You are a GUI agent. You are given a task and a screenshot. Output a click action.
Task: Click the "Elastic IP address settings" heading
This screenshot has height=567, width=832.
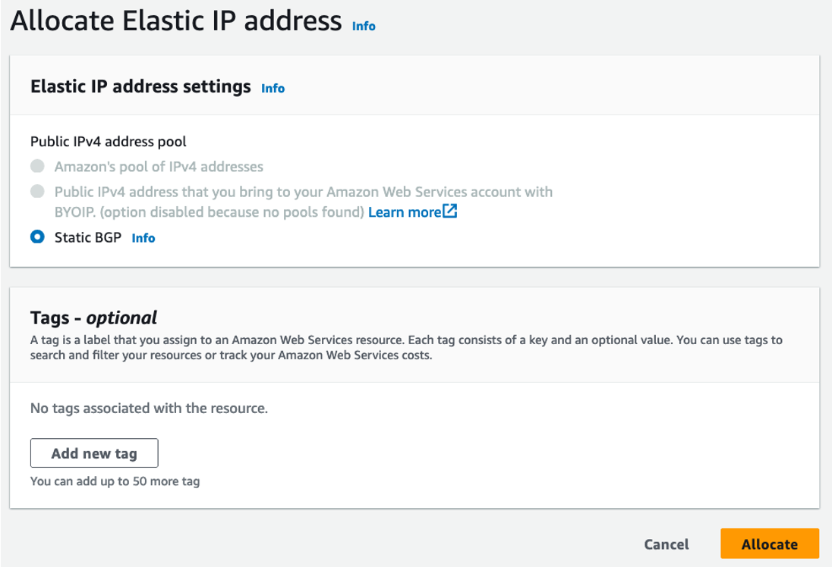coord(140,86)
